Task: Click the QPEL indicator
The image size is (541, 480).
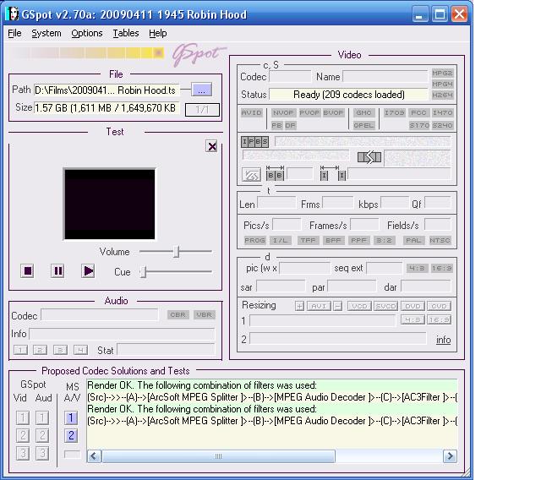Action: click(x=363, y=125)
